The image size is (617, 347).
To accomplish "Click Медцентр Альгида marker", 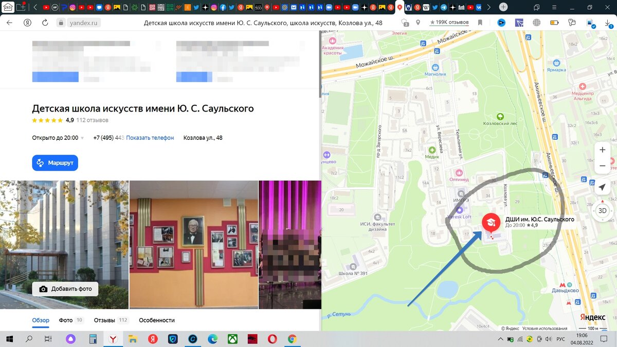I will pos(582,87).
